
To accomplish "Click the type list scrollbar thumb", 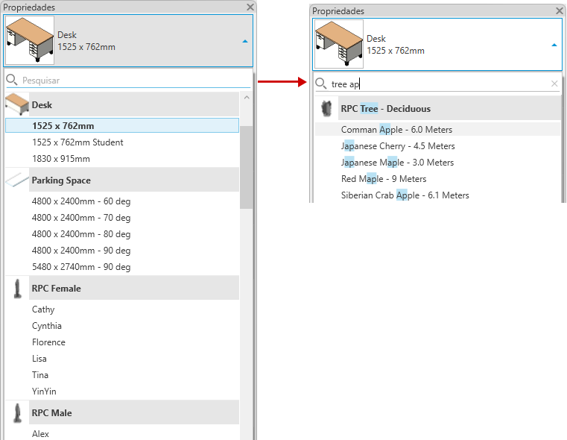I will point(247,167).
